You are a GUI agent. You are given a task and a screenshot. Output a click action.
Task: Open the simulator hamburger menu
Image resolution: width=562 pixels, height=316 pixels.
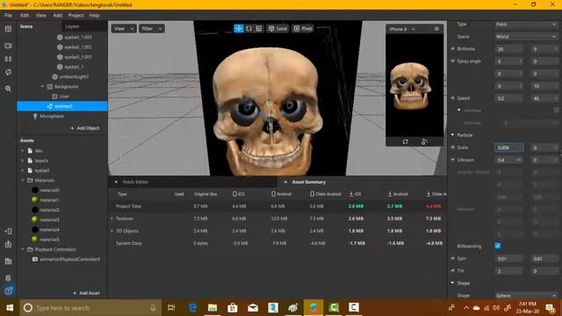(436, 29)
